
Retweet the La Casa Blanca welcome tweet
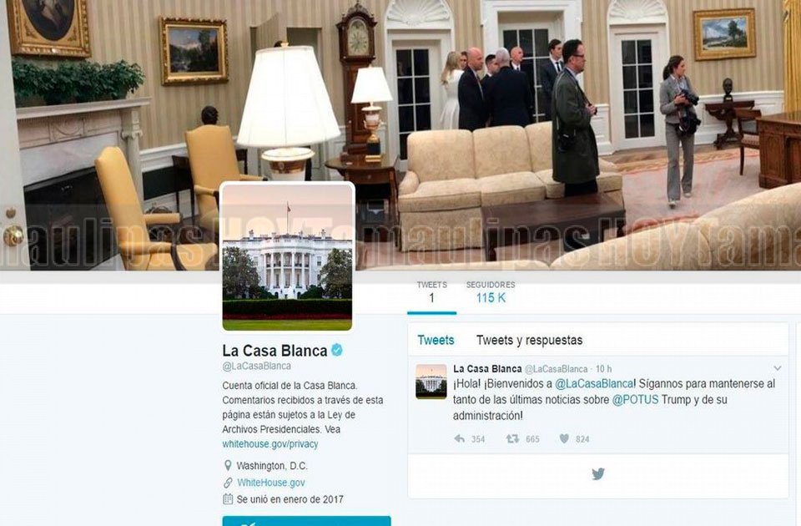pyautogui.click(x=512, y=438)
